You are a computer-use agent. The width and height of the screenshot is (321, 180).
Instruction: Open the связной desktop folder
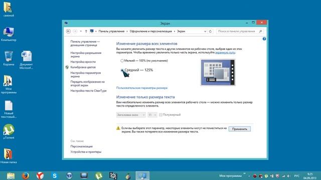[x=9, y=9]
